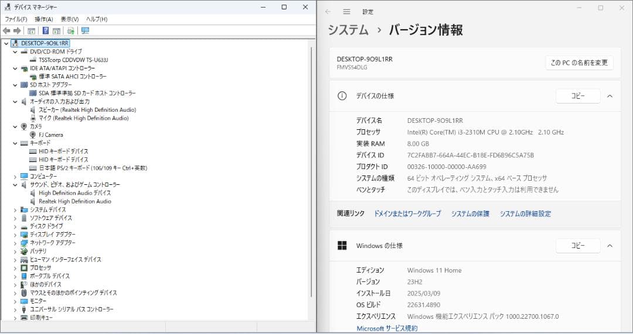Collapse the keyboard category node
The width and height of the screenshot is (633, 334).
(x=15, y=143)
